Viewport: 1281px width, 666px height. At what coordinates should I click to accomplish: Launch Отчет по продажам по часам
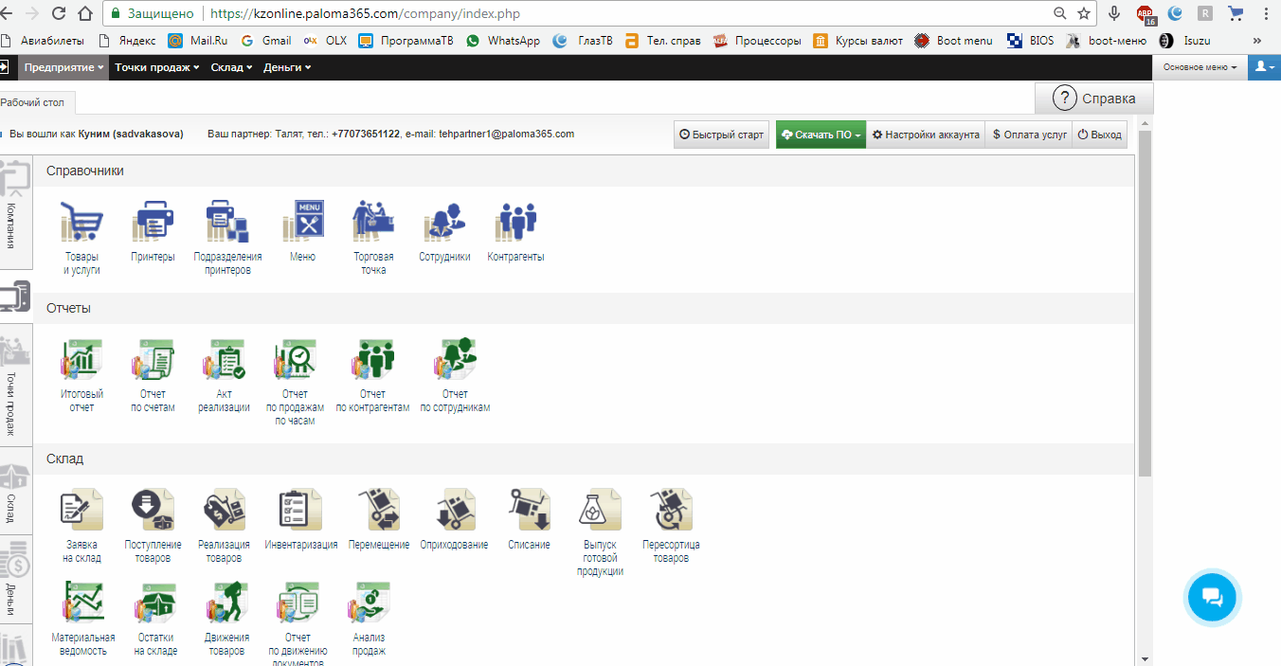pyautogui.click(x=295, y=360)
